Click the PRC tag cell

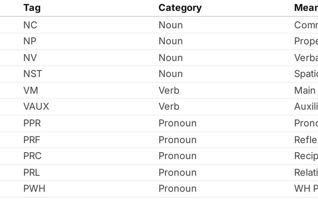click(33, 156)
